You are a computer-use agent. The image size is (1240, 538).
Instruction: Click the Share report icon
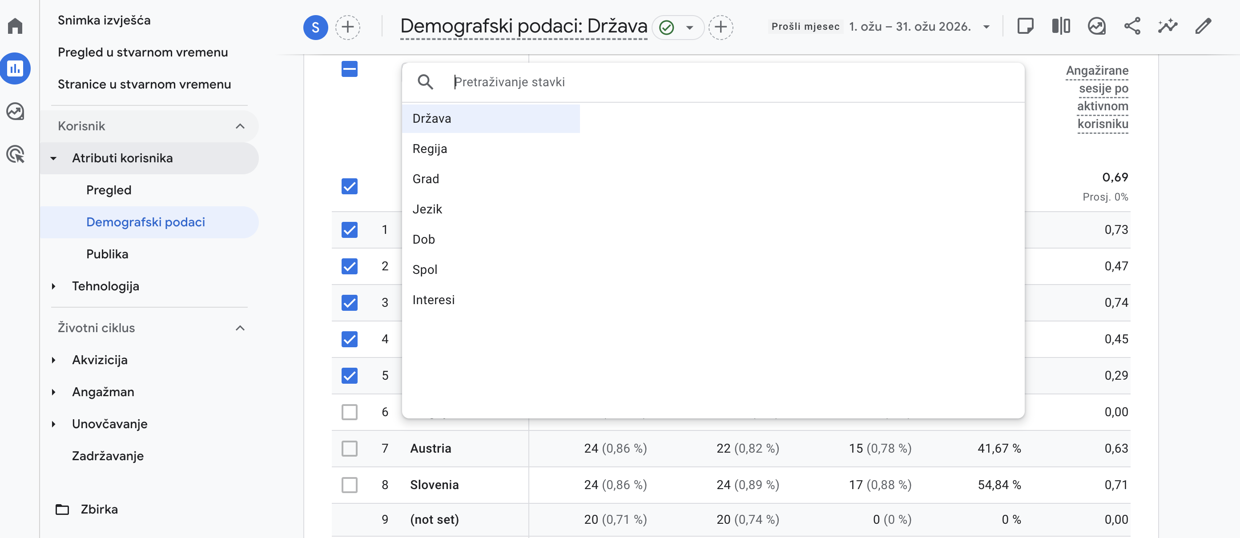pos(1131,27)
